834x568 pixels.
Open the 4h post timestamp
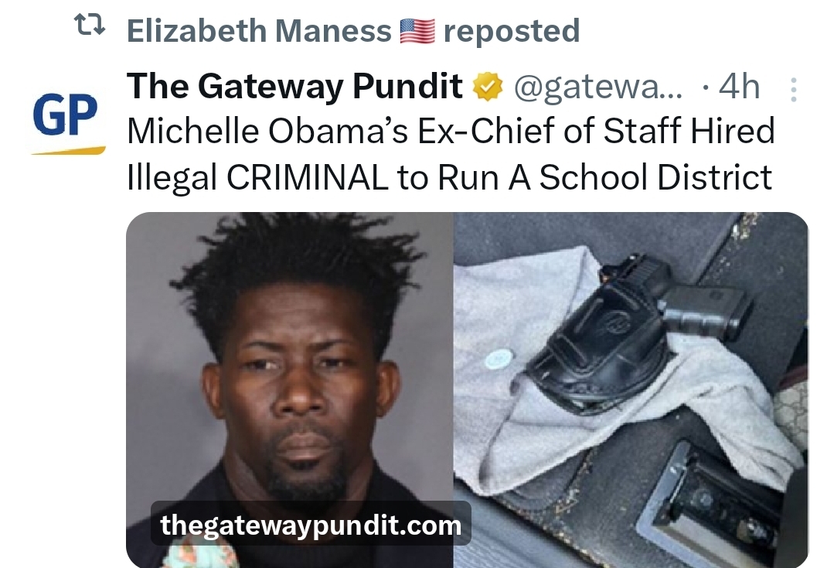739,86
